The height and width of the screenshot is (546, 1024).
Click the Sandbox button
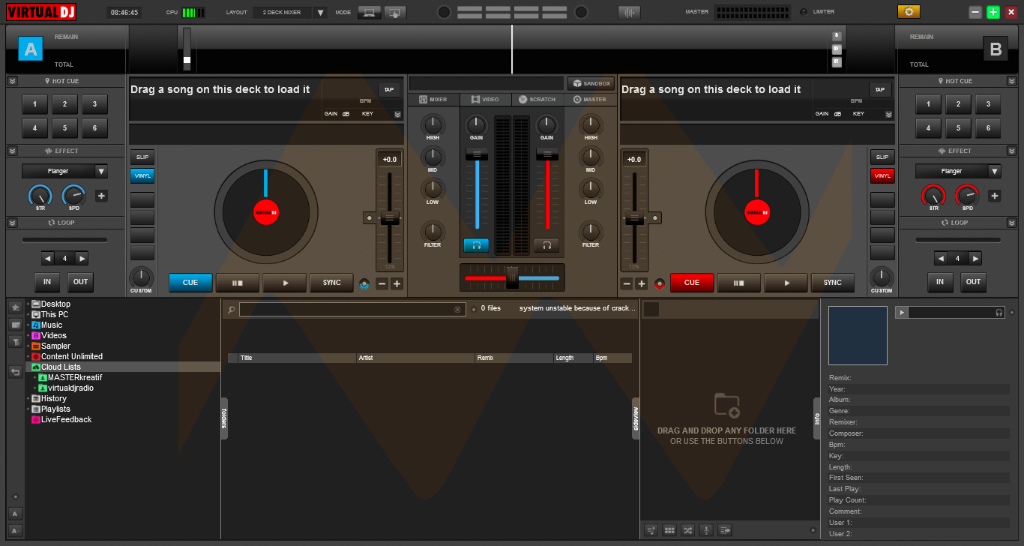pos(591,83)
